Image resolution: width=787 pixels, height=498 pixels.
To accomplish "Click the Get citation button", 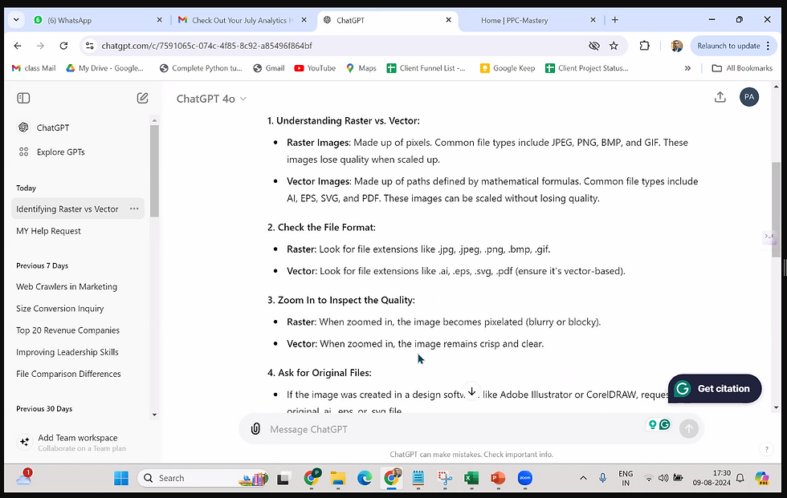I will [x=715, y=389].
